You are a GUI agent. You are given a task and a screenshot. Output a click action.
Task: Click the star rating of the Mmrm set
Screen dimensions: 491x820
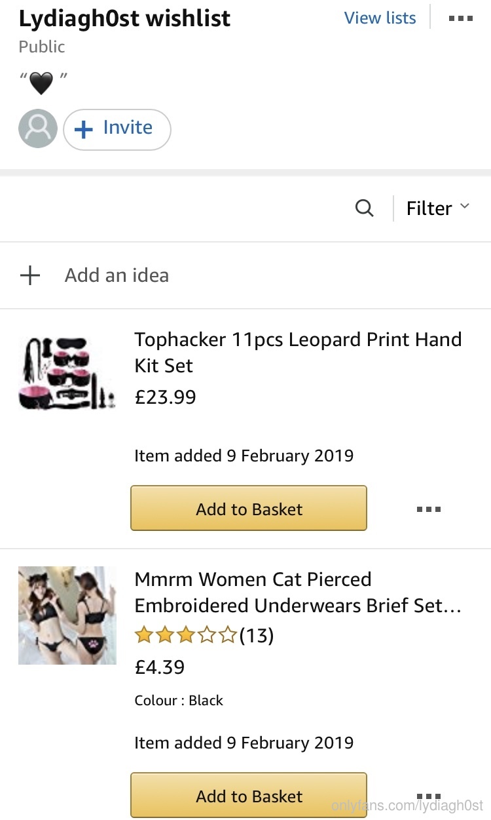186,635
